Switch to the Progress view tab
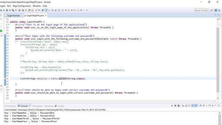Viewport: 222px width, 125px height. click(37, 106)
